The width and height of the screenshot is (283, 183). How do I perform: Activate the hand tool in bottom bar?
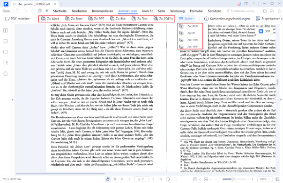coord(108,179)
